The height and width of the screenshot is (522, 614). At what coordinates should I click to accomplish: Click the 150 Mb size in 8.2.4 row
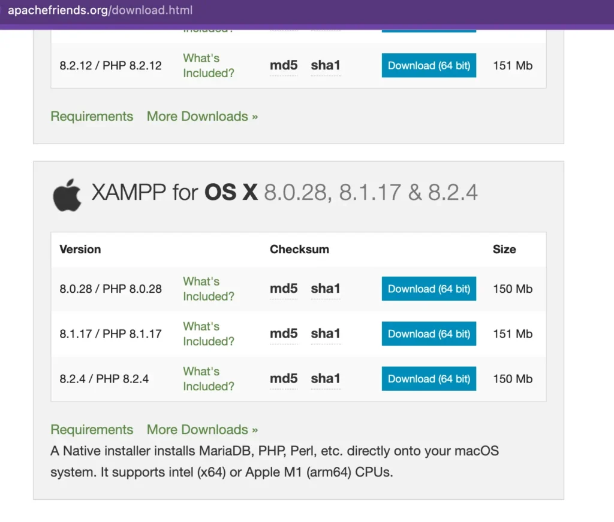513,379
